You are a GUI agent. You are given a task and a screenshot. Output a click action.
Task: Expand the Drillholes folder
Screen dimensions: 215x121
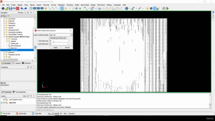[x=4, y=21]
